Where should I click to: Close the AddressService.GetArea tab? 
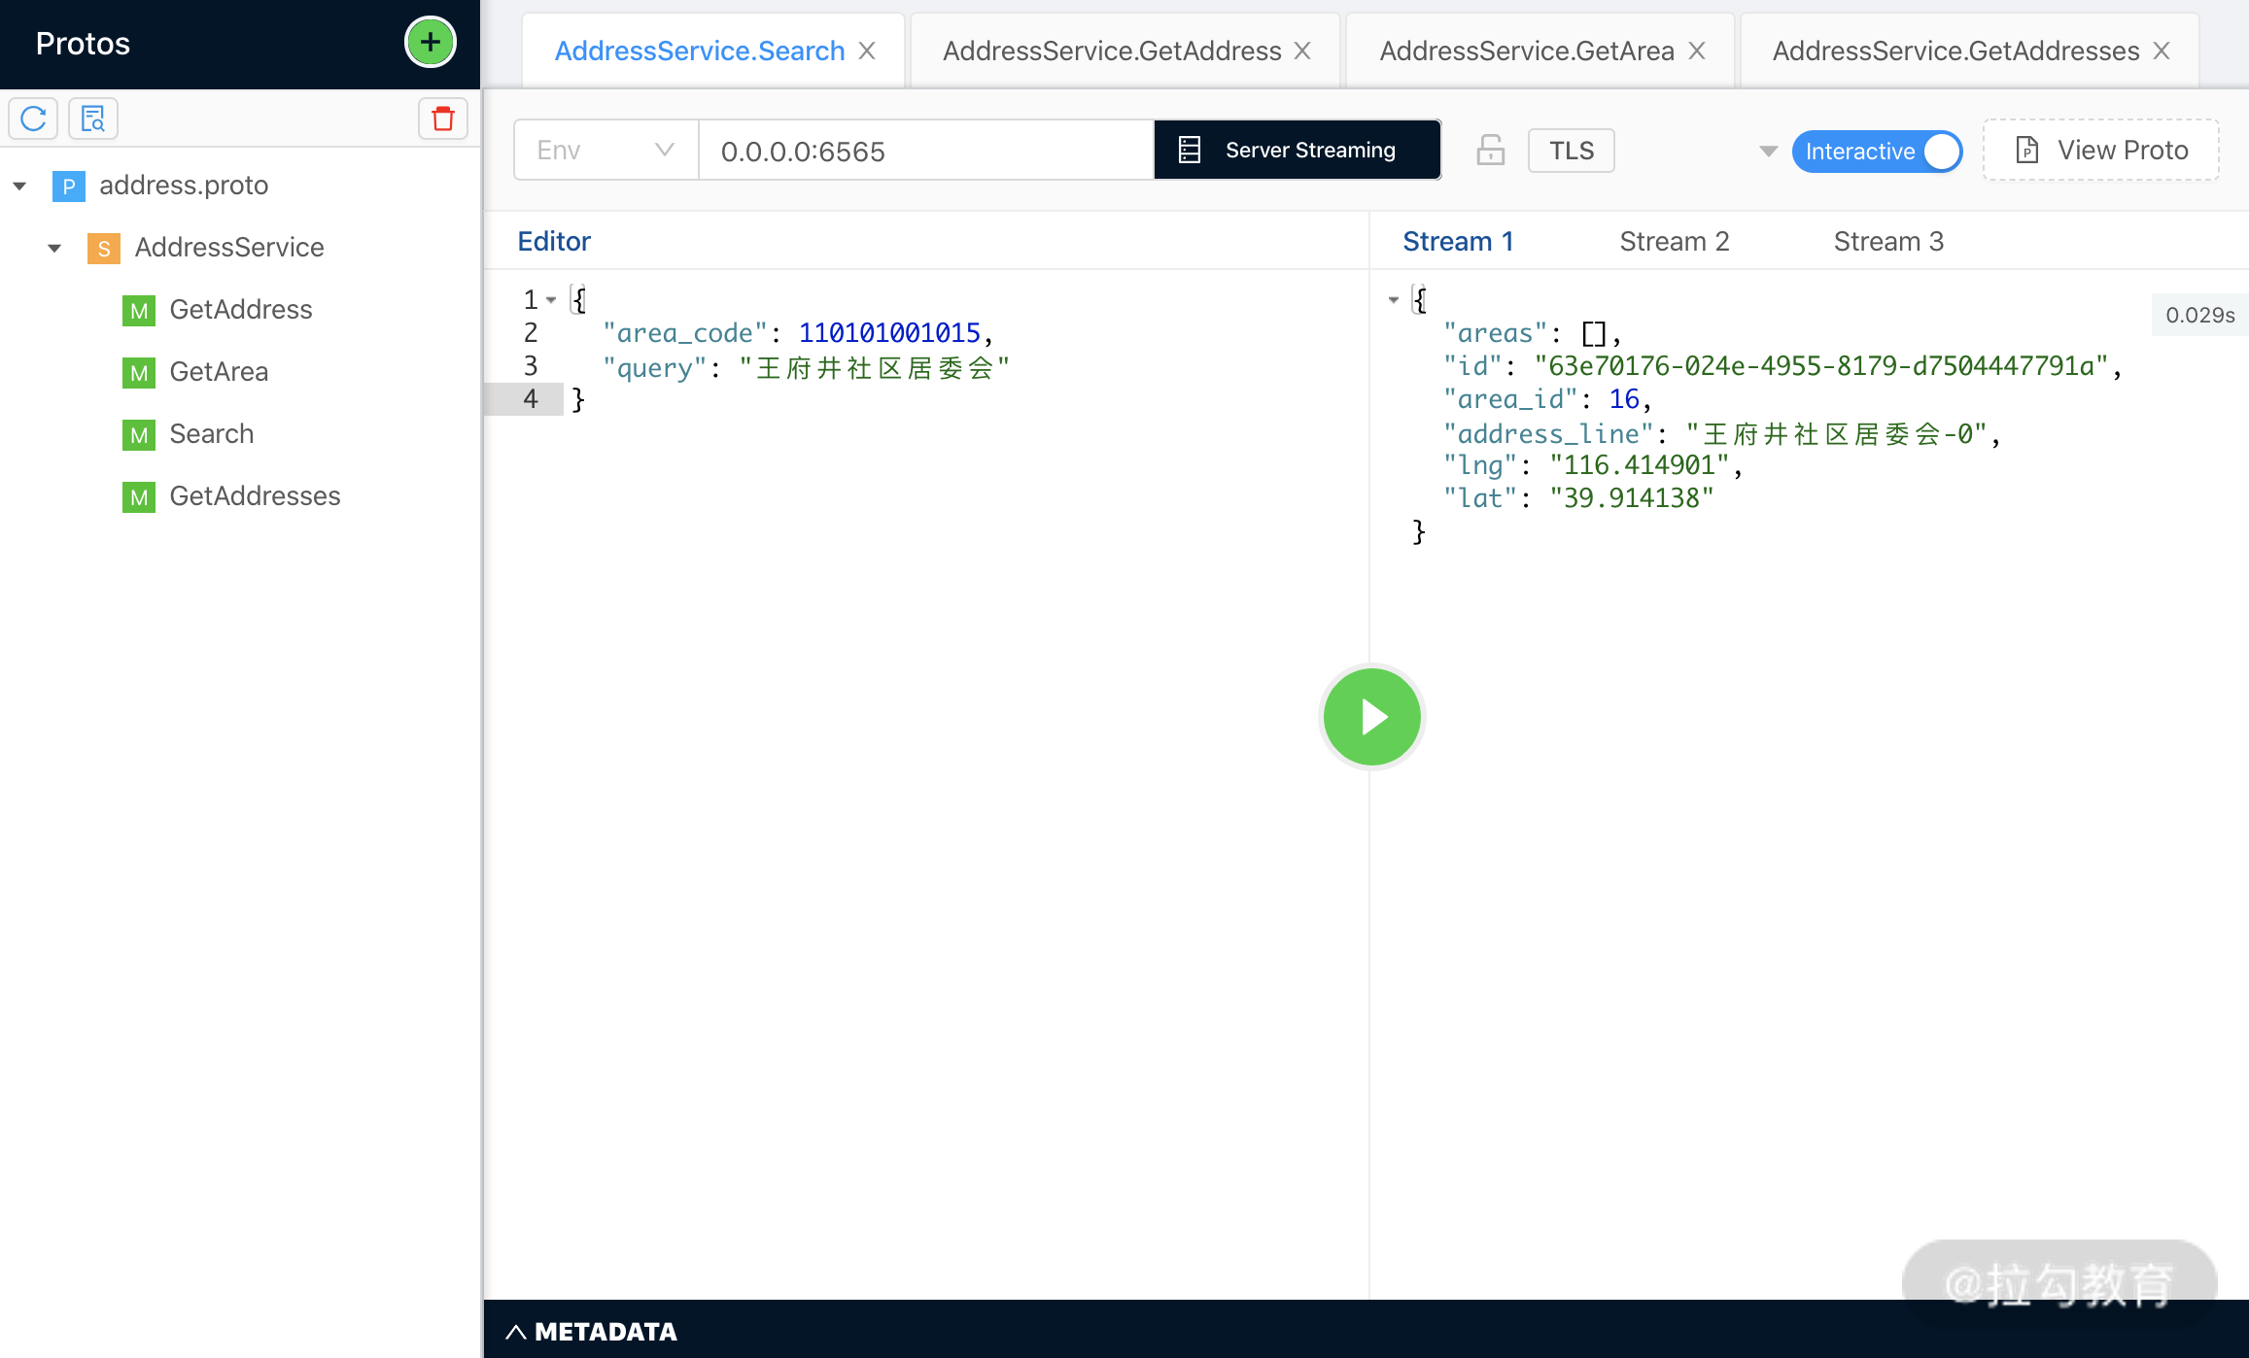point(1697,51)
